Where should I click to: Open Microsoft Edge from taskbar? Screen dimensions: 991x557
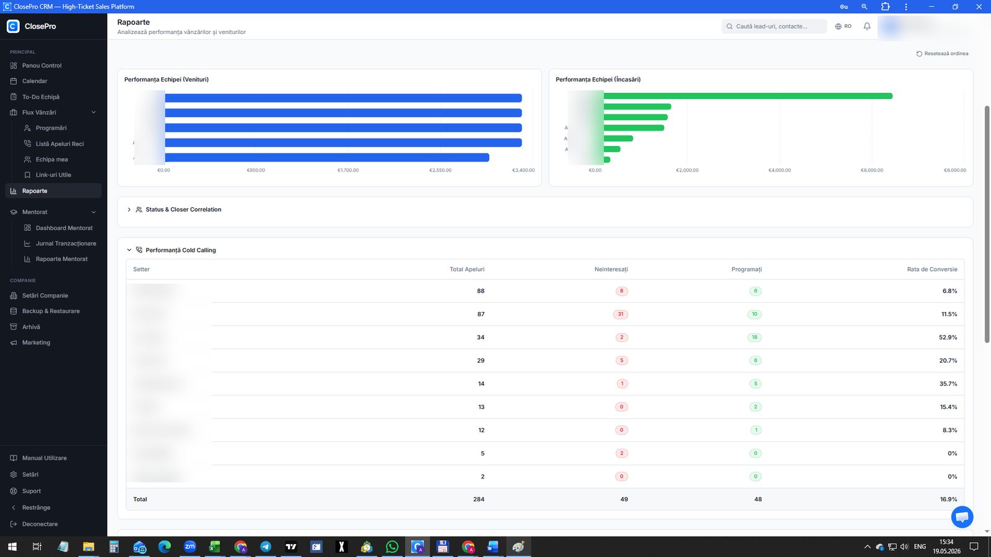[164, 546]
